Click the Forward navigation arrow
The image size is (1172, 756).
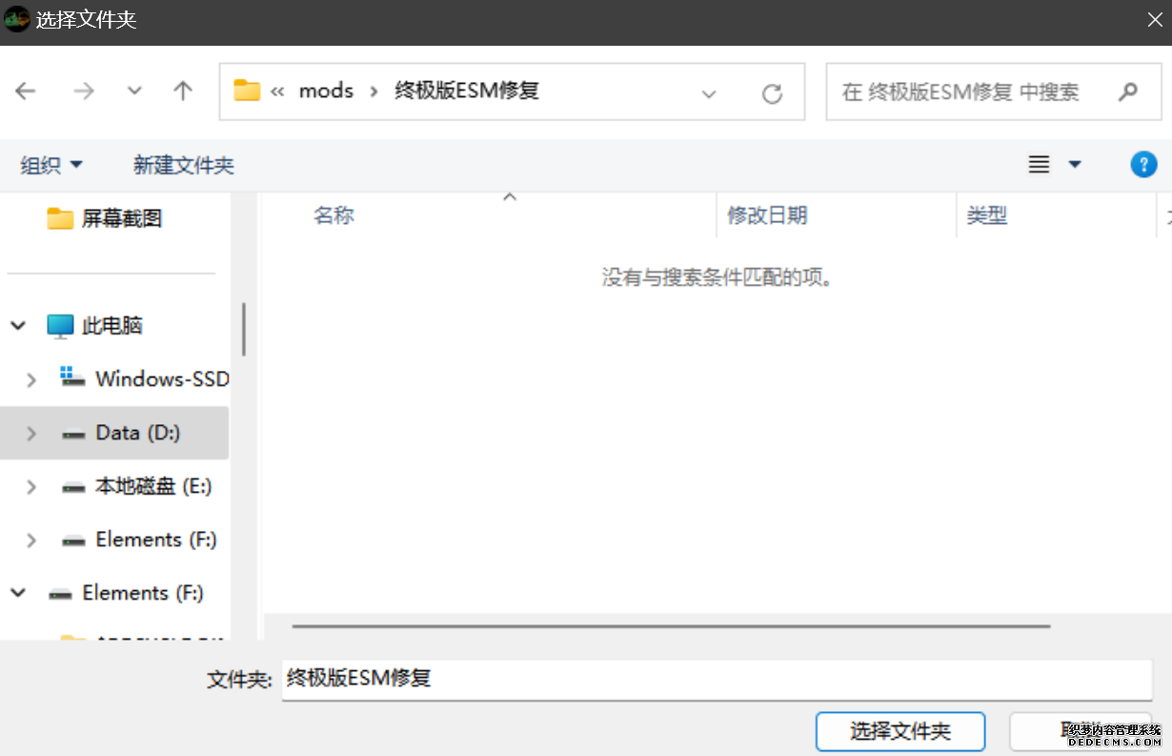tap(84, 91)
